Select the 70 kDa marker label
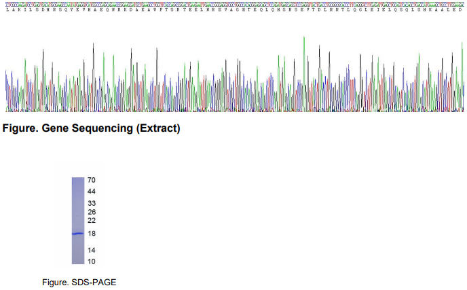The height and width of the screenshot is (290, 467). (92, 180)
